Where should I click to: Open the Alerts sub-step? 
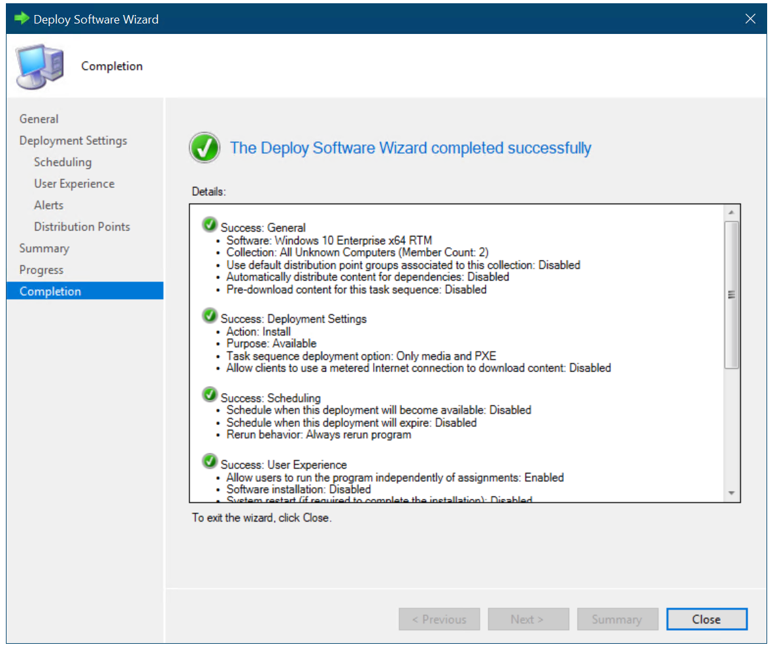coord(49,205)
